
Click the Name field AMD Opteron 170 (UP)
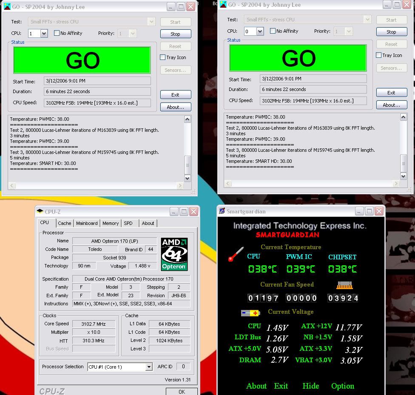click(x=115, y=241)
